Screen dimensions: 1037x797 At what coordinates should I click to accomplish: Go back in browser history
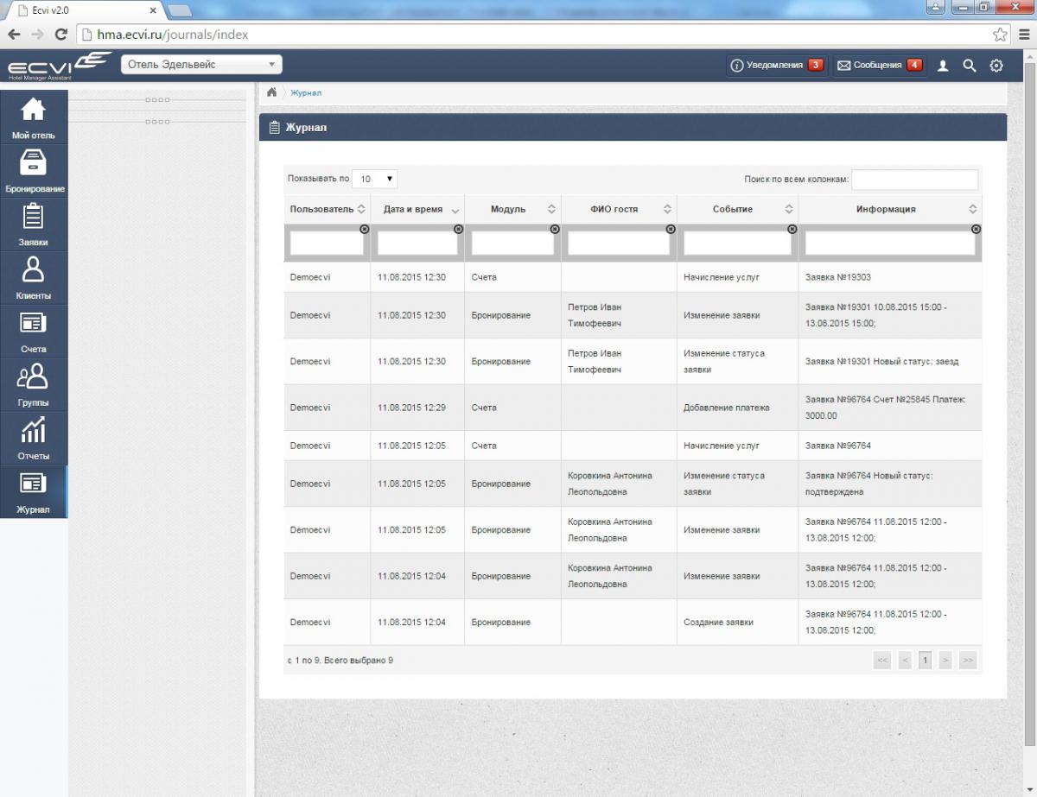click(x=15, y=35)
